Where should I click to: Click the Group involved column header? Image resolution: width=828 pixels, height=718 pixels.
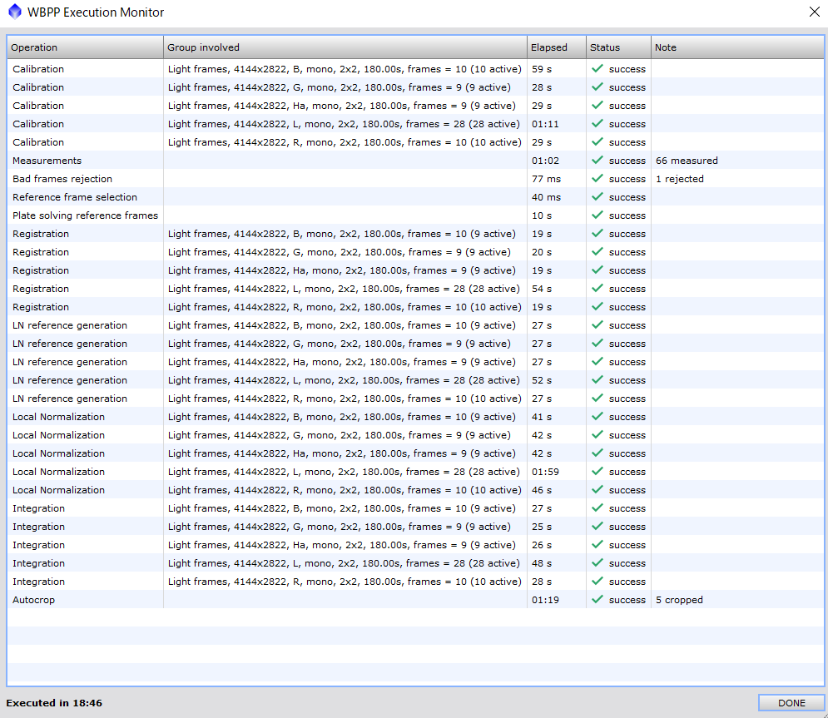click(345, 47)
